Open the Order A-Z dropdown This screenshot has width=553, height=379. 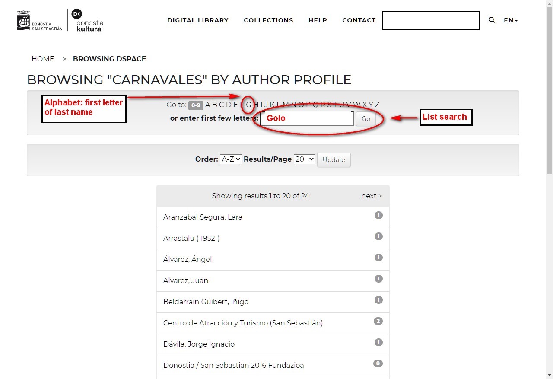[231, 159]
